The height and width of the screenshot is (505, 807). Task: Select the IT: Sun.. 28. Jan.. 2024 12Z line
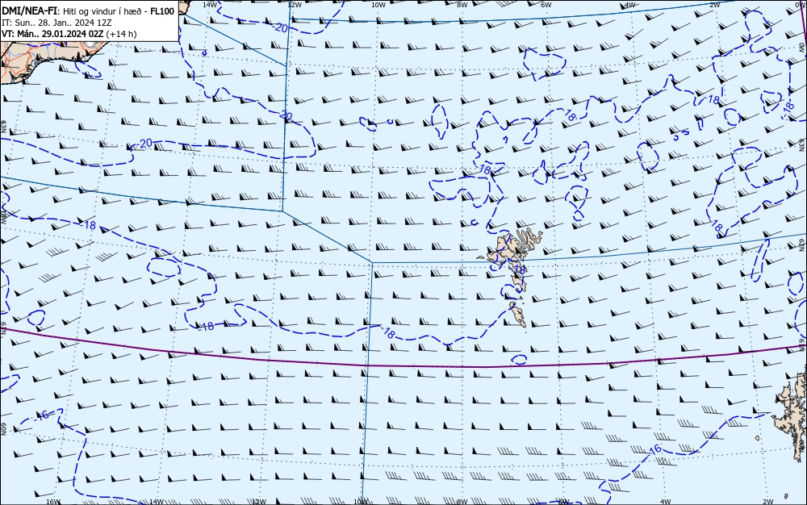(56, 23)
